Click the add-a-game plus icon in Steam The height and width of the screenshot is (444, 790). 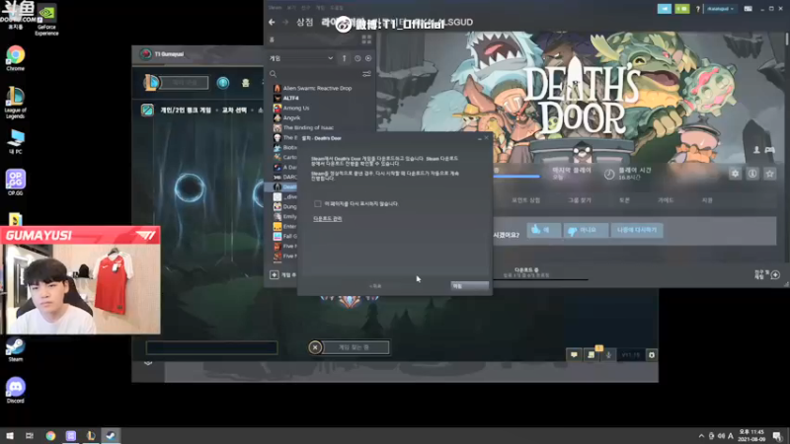(275, 275)
